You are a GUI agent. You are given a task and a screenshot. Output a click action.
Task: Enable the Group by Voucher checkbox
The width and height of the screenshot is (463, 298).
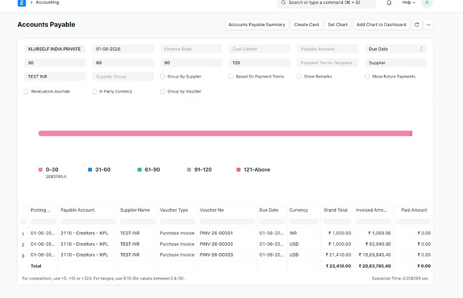point(162,92)
